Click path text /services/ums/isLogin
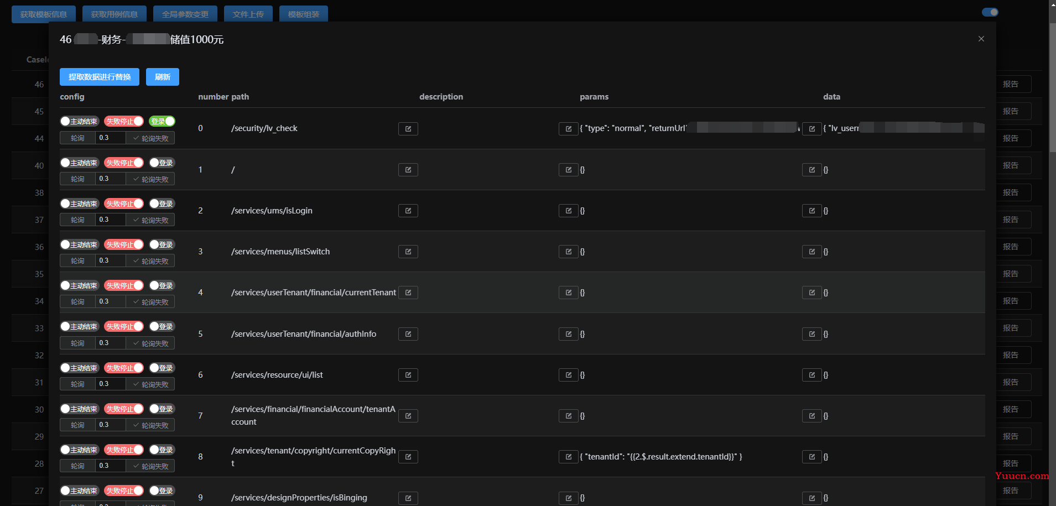 (x=272, y=211)
